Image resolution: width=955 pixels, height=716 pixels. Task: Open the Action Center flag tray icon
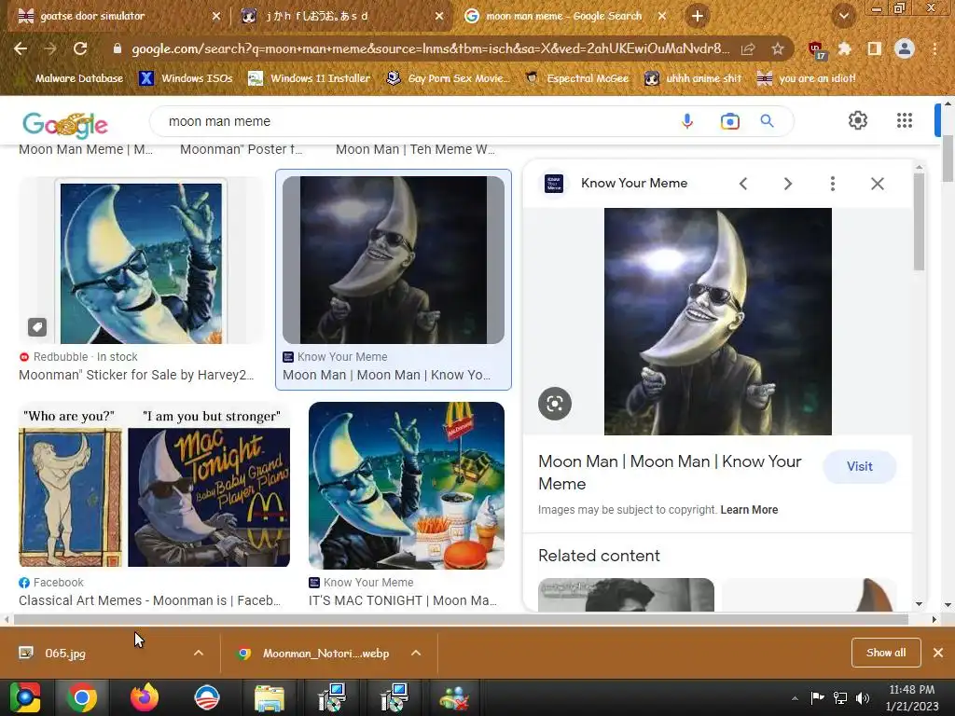(x=817, y=697)
